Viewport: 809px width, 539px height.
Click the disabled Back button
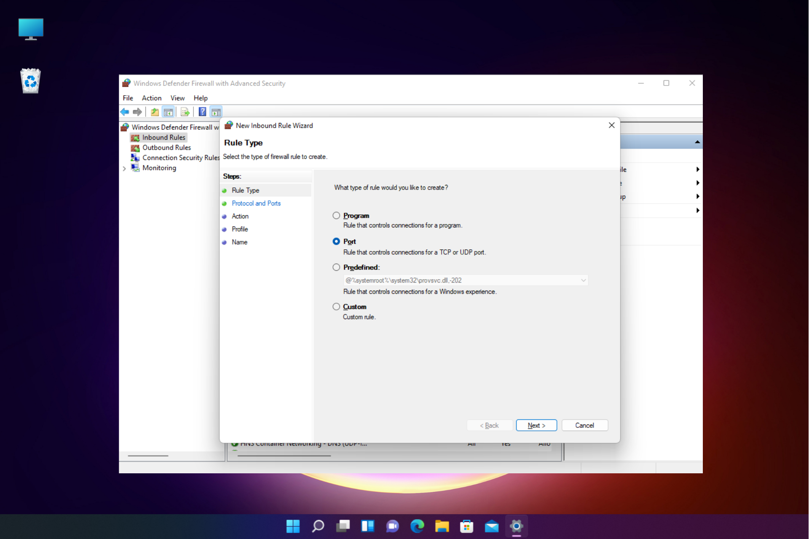(x=489, y=425)
